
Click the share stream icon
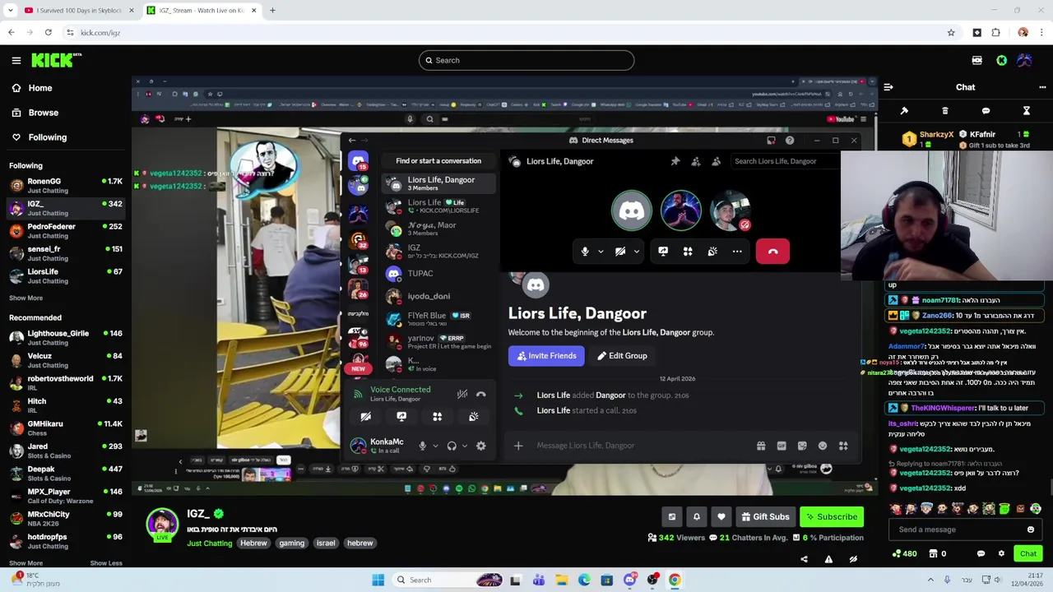[804, 559]
